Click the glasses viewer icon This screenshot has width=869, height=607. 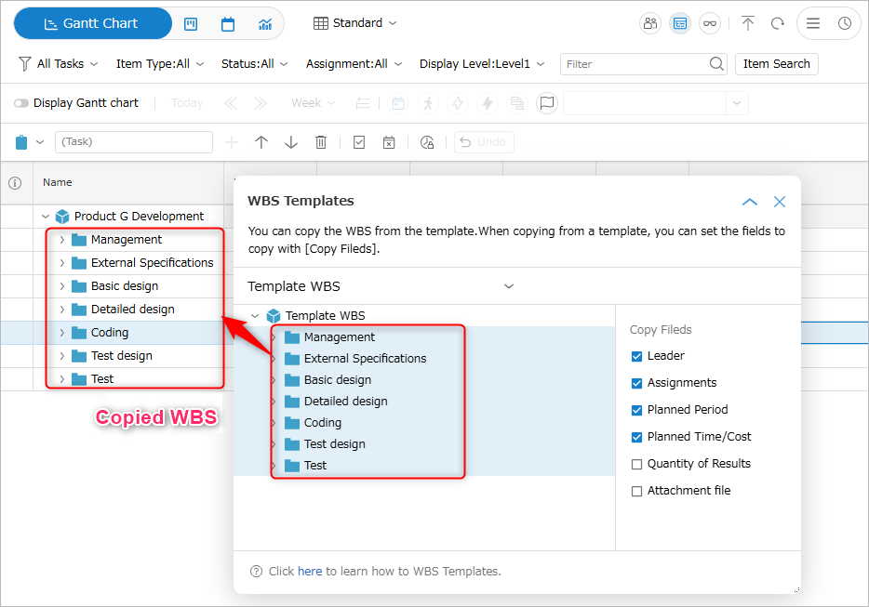[710, 23]
